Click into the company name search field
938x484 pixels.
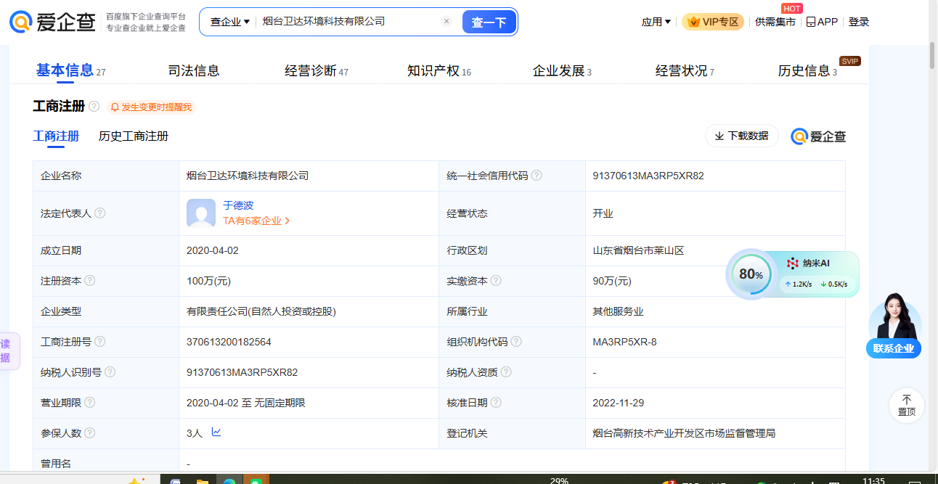click(348, 22)
